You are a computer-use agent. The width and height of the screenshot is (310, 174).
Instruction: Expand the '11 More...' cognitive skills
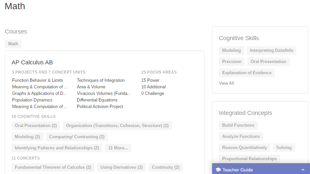click(x=118, y=148)
